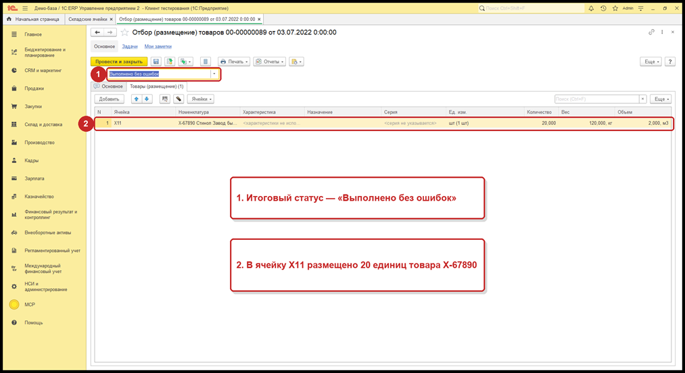Expand the Ячейки dropdown button

pos(202,99)
